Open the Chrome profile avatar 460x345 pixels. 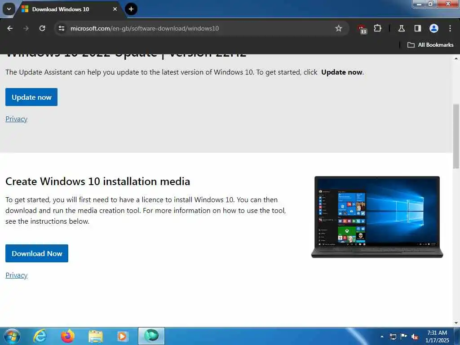433,28
